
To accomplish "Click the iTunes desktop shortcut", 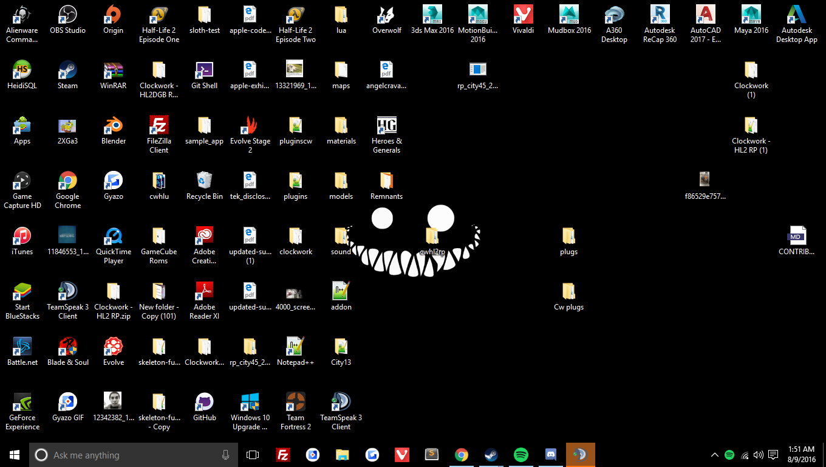I will pyautogui.click(x=22, y=241).
